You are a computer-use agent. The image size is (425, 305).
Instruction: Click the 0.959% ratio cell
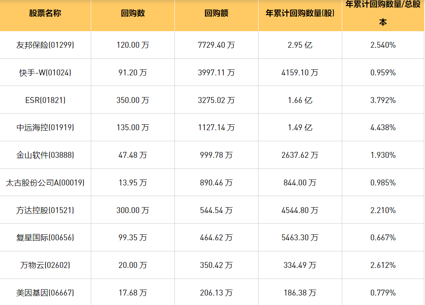(x=383, y=73)
